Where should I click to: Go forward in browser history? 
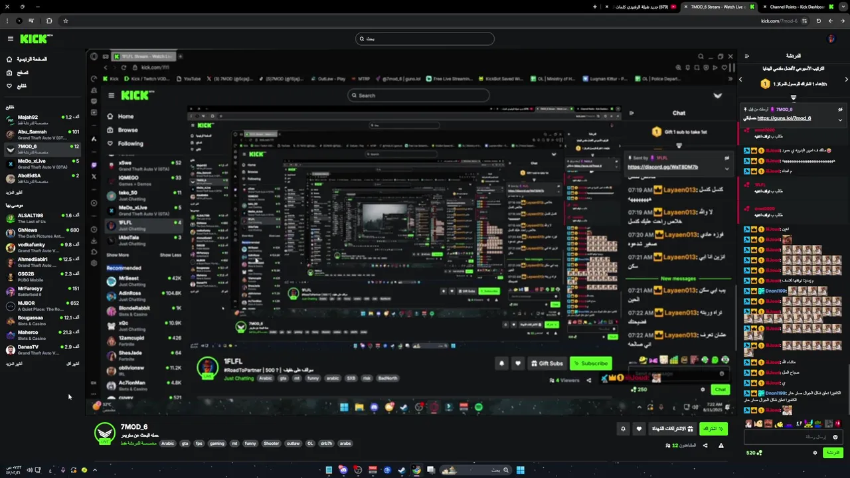point(830,21)
